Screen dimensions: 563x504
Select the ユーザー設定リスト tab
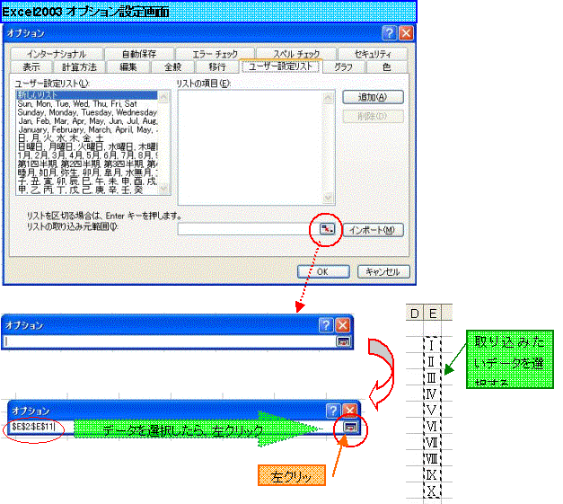pyautogui.click(x=280, y=66)
